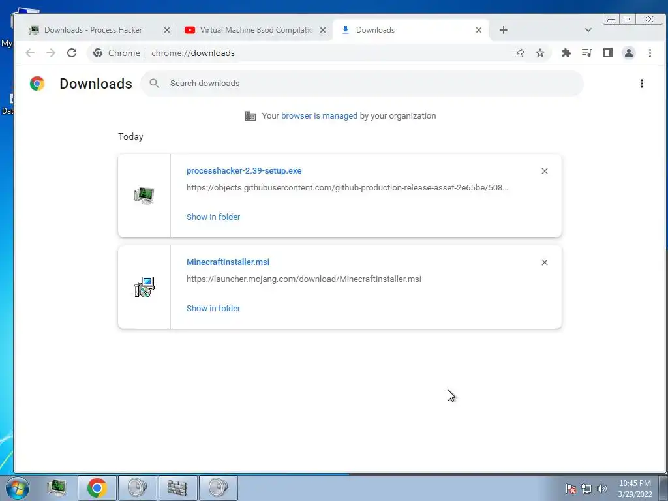
Task: Close the Downloads - Process Hacker tab
Action: tap(167, 30)
